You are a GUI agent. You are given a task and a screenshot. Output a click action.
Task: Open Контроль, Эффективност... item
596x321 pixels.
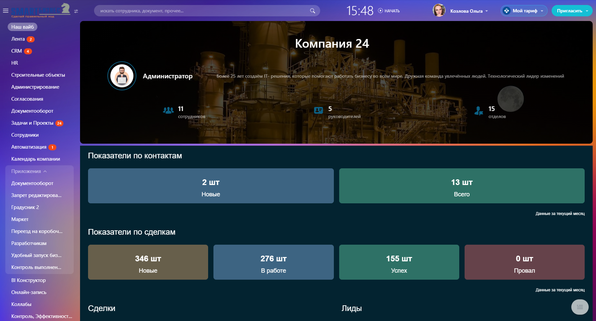point(42,316)
